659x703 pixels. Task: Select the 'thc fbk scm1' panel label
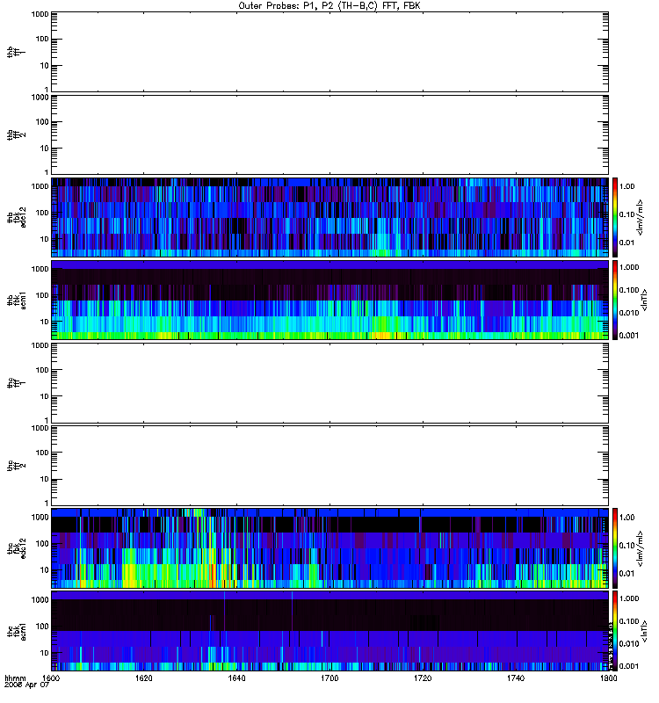pos(16,631)
